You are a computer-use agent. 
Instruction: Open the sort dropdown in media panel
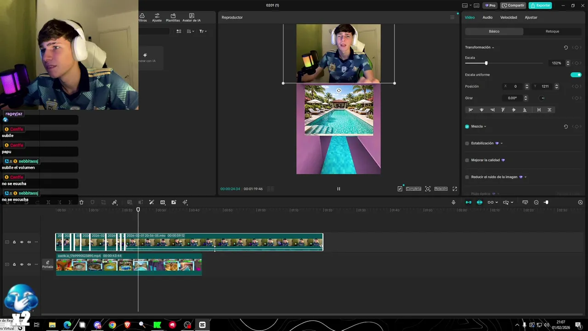coord(191,31)
